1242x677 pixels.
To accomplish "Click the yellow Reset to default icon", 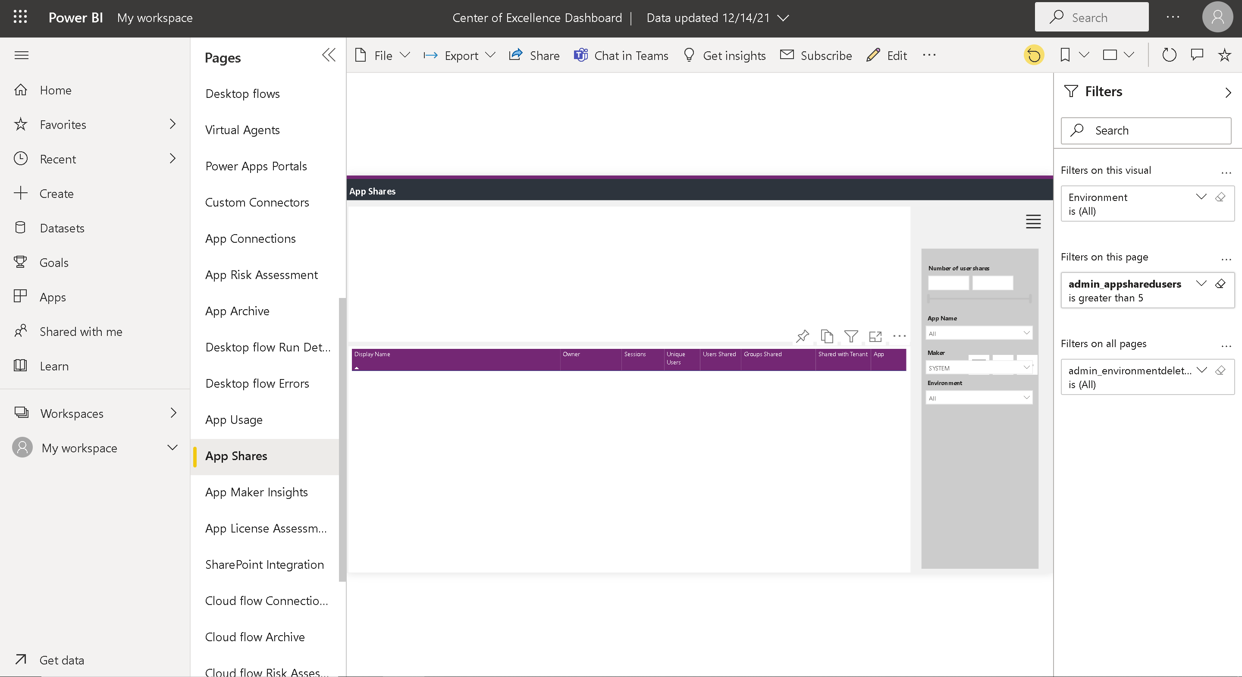I will (x=1033, y=55).
